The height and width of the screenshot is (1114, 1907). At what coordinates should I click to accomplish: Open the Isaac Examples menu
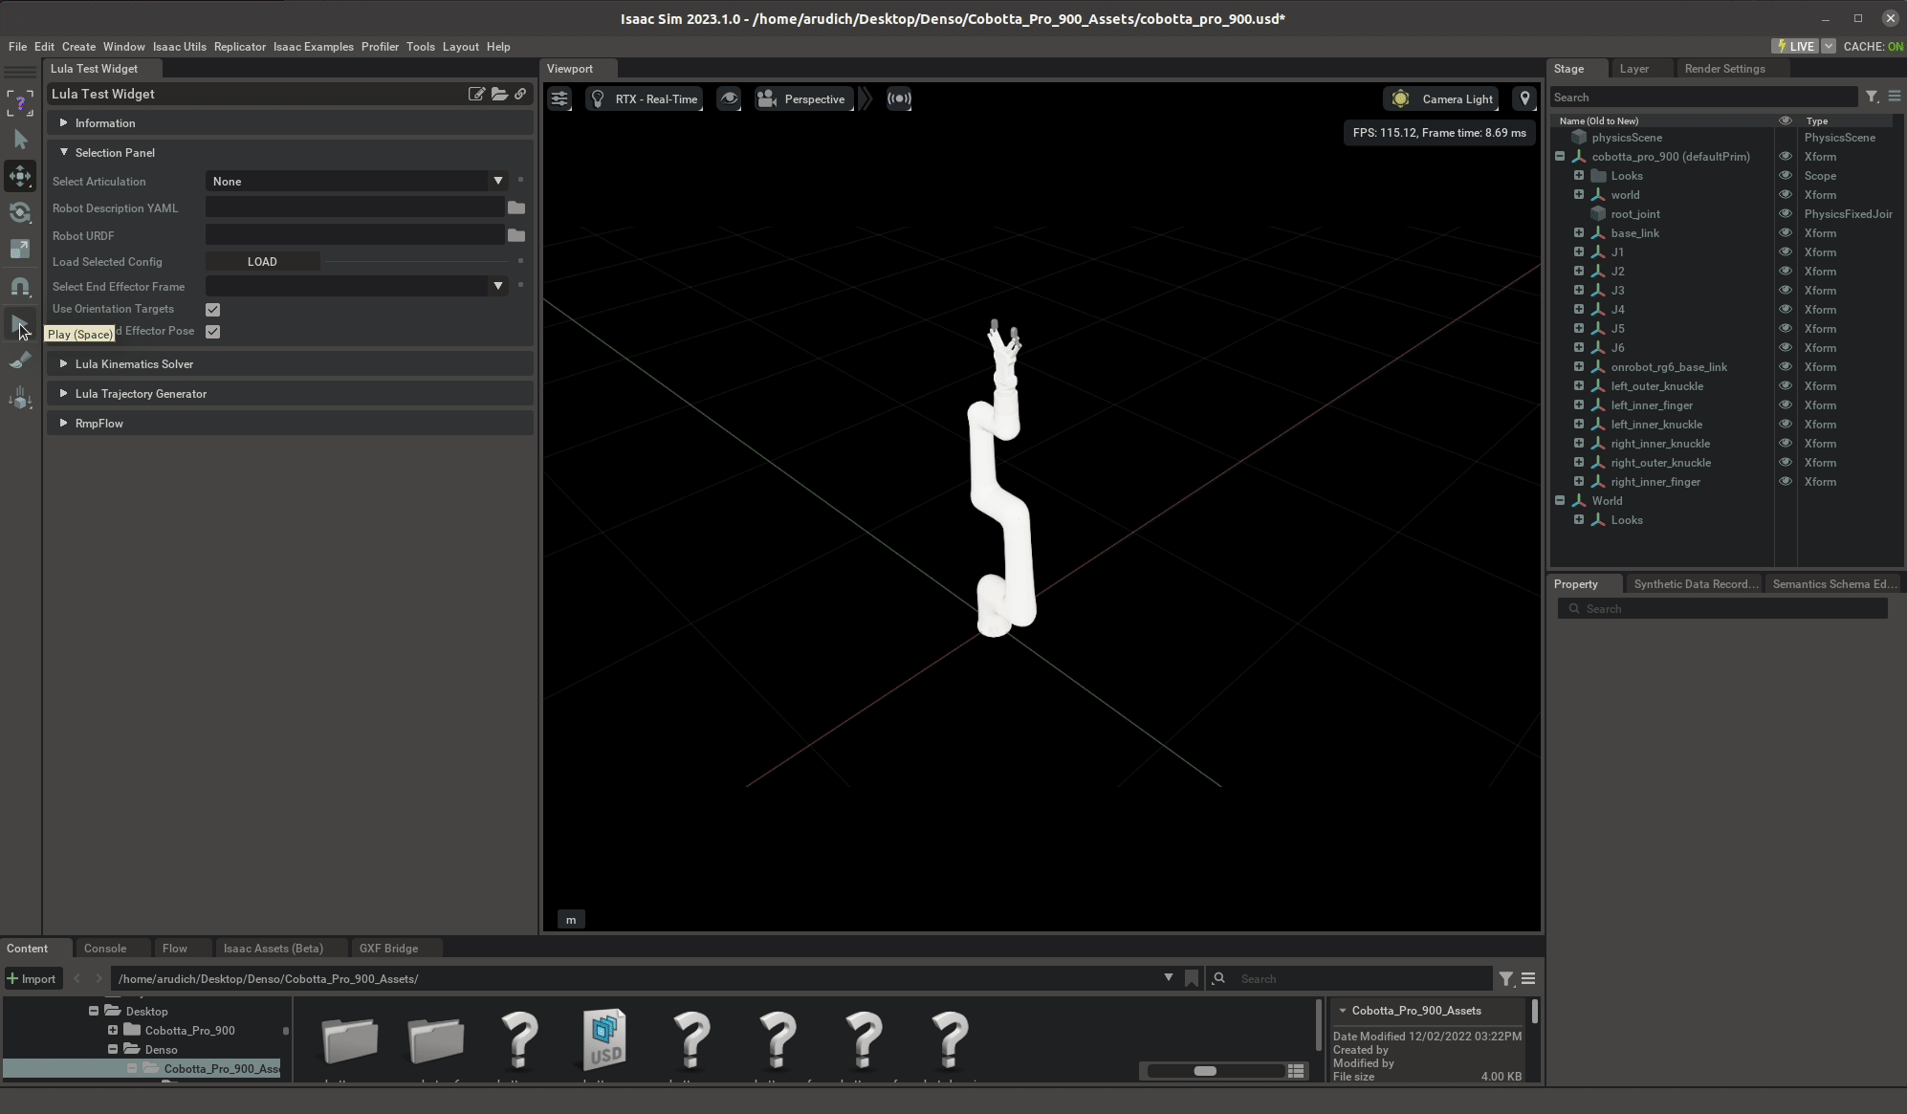coord(314,46)
